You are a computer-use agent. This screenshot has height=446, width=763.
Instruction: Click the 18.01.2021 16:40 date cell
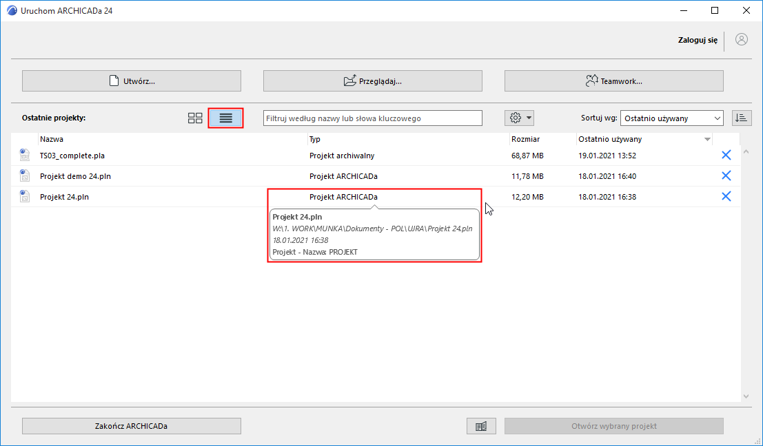(607, 176)
